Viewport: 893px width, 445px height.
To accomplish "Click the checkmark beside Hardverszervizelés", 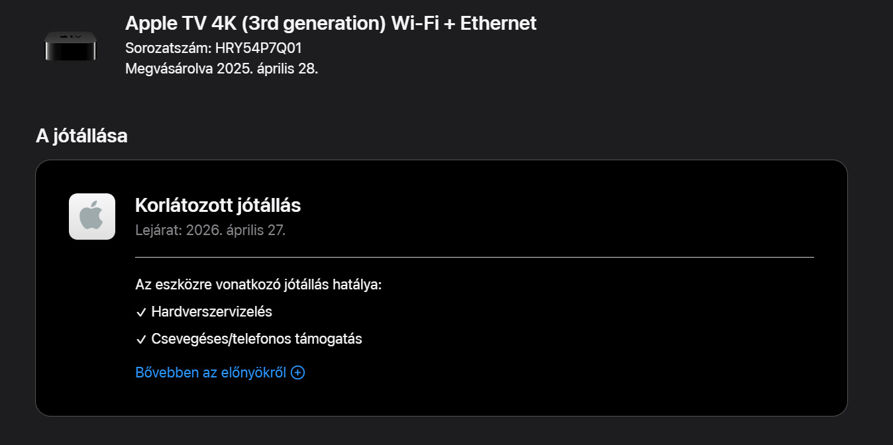I will [140, 313].
